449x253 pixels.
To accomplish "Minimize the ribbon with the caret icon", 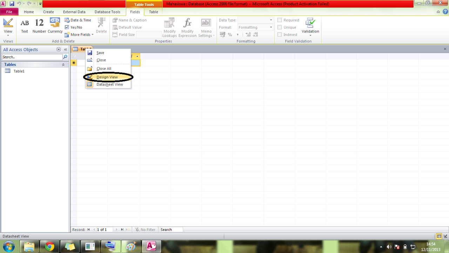I will point(438,12).
